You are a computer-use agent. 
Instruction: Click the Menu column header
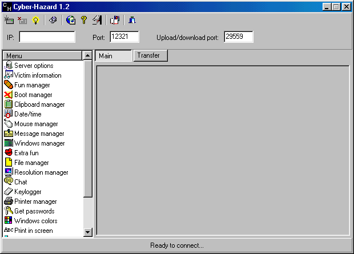pos(42,56)
